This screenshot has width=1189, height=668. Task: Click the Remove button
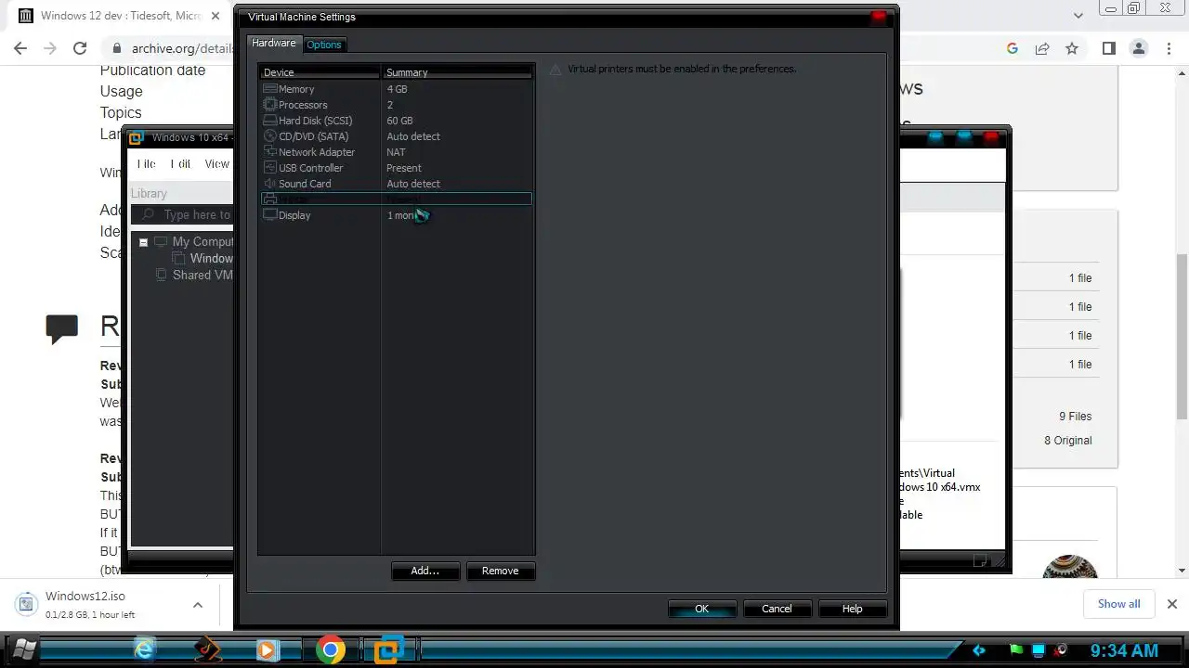click(500, 571)
